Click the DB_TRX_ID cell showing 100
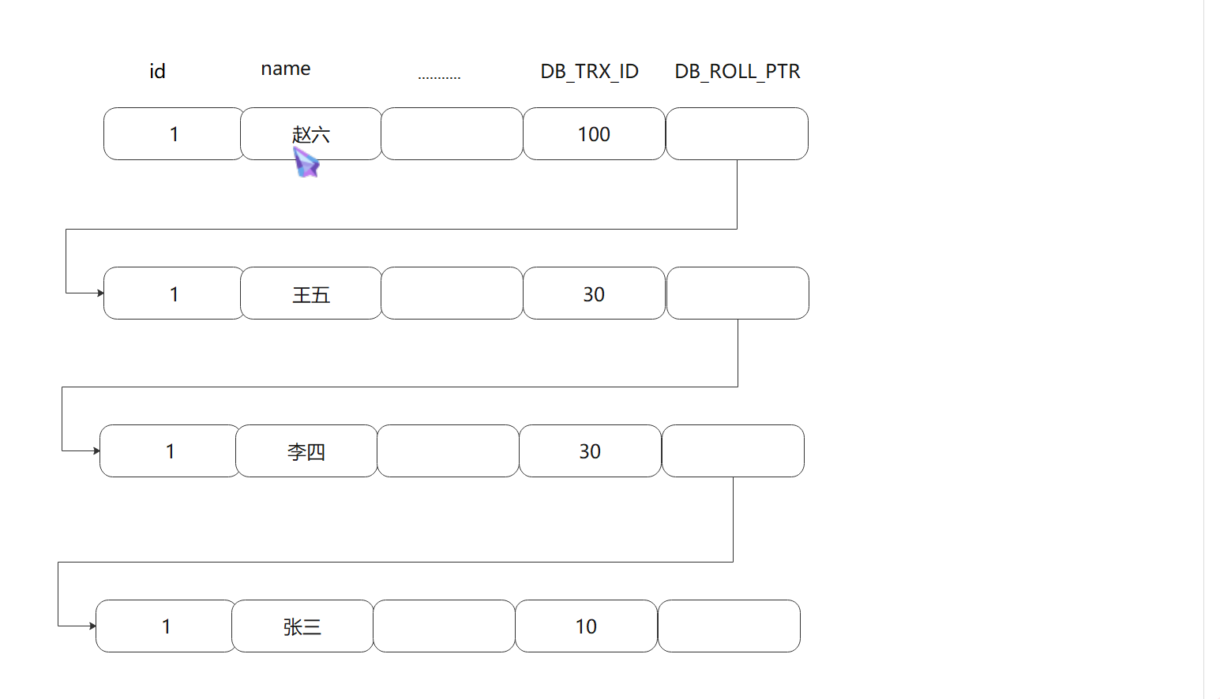The width and height of the screenshot is (1220, 699). 594,134
